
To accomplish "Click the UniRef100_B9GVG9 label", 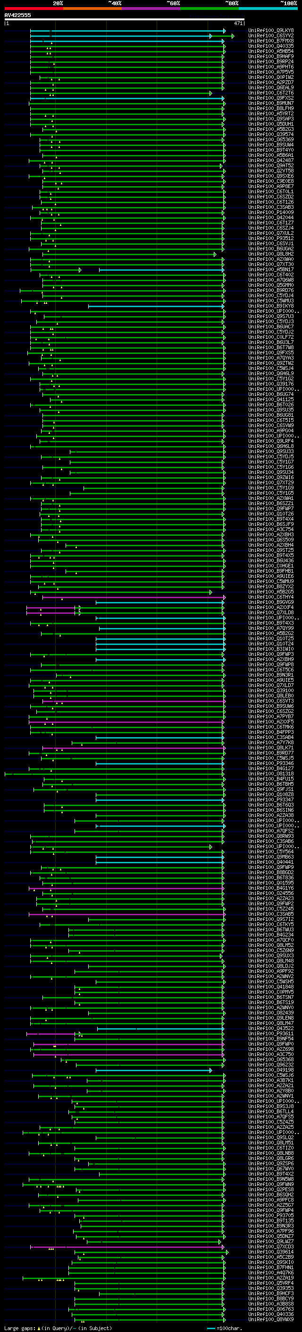I will tap(271, 602).
